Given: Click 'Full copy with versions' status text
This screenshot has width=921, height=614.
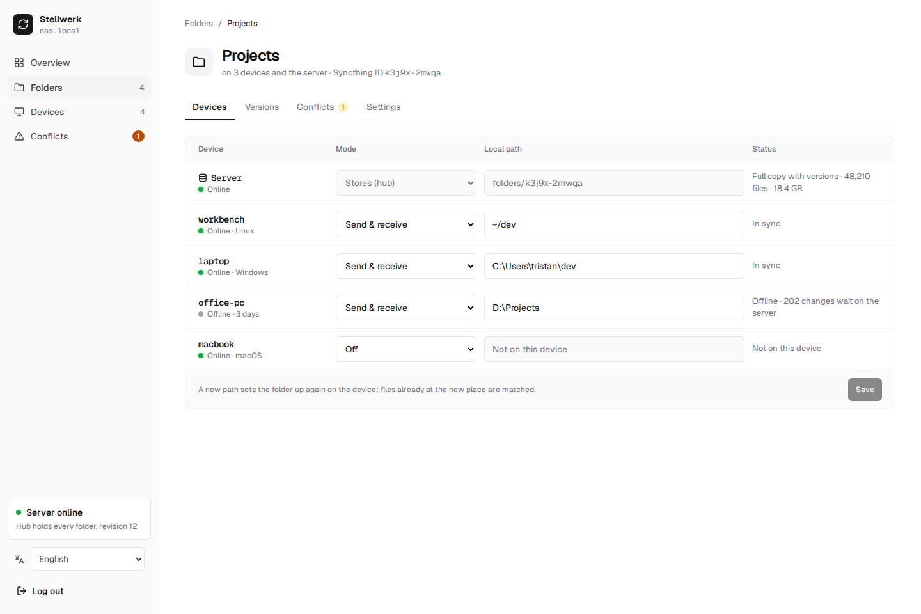Looking at the screenshot, I should (811, 182).
